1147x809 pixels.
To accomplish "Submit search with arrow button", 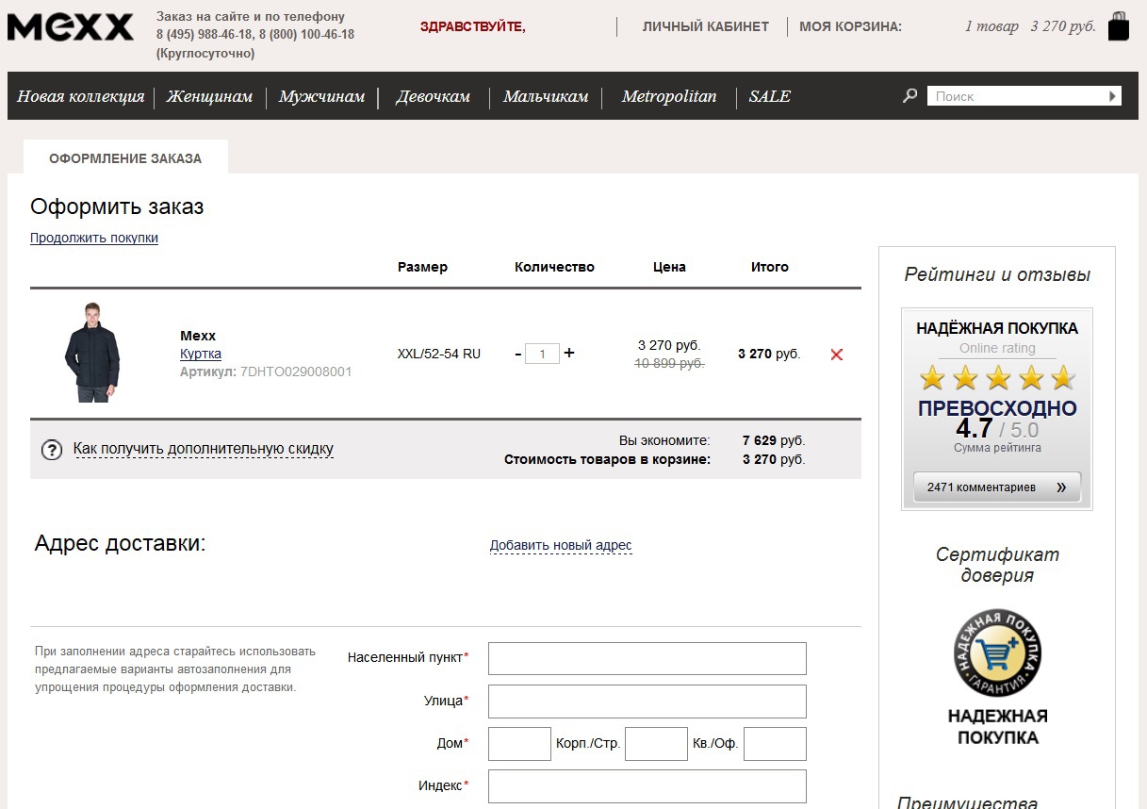I will (1112, 96).
